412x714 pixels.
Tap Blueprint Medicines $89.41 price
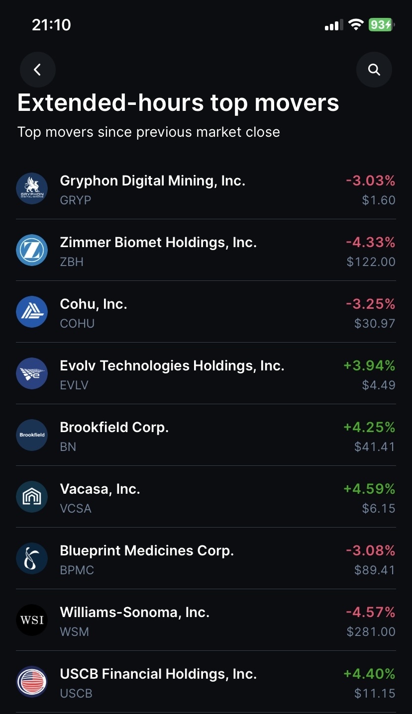(375, 570)
